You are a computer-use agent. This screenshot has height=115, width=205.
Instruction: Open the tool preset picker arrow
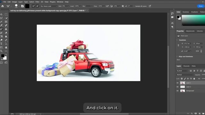pos(12,6)
